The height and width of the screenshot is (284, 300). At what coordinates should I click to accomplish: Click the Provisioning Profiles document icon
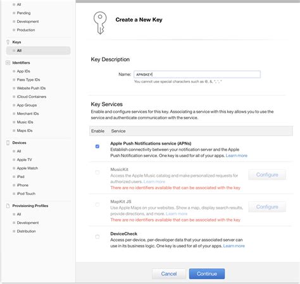point(8,206)
